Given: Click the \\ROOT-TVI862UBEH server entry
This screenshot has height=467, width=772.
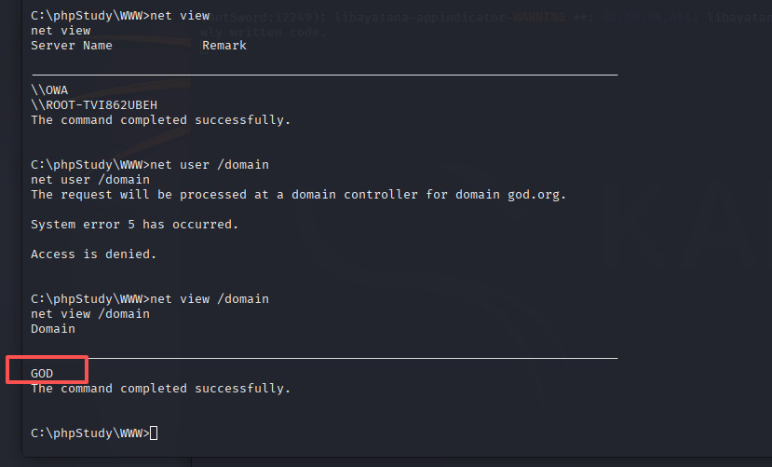Looking at the screenshot, I should [x=94, y=105].
